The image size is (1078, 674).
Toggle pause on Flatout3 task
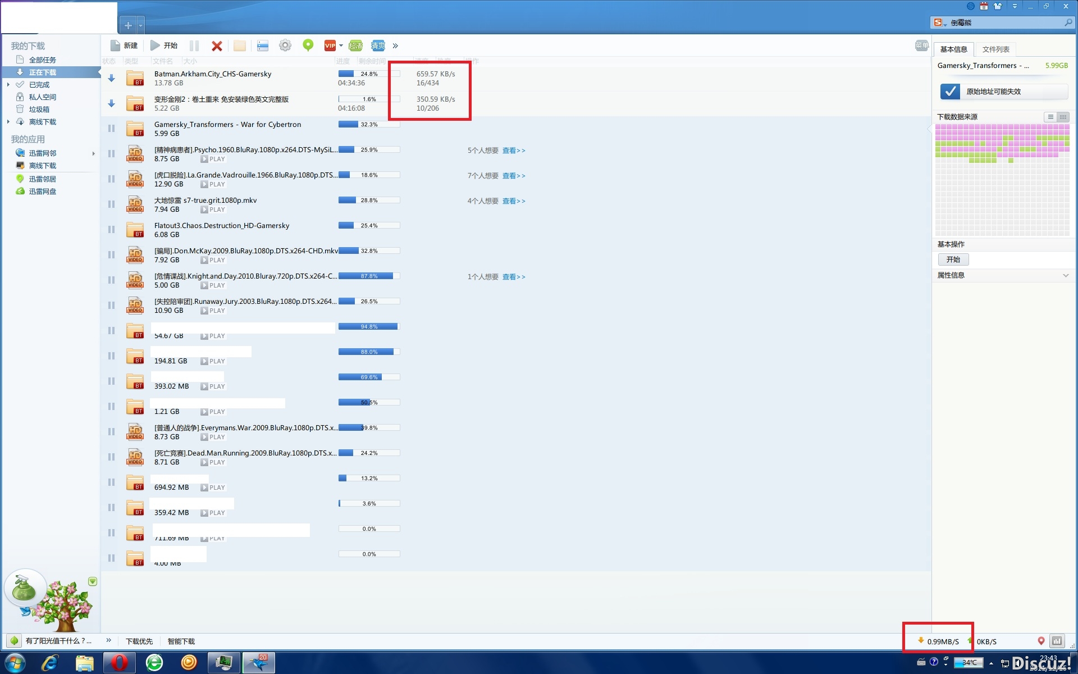pyautogui.click(x=111, y=230)
